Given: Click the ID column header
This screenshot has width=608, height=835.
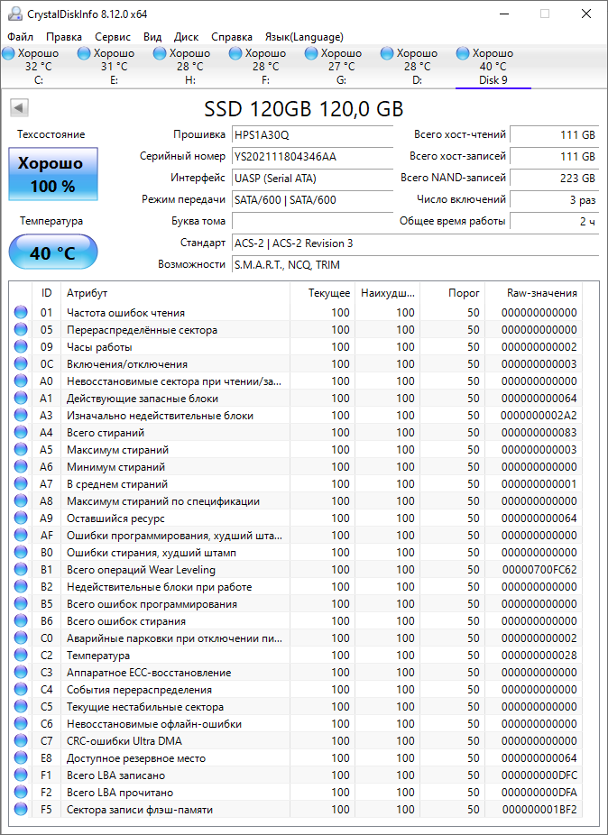Looking at the screenshot, I should point(46,293).
